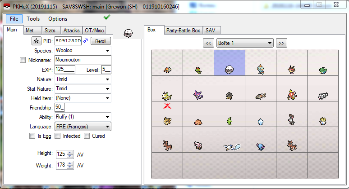Tick the Cured checkbox
Viewport: 349px width, 189px height.
point(87,136)
